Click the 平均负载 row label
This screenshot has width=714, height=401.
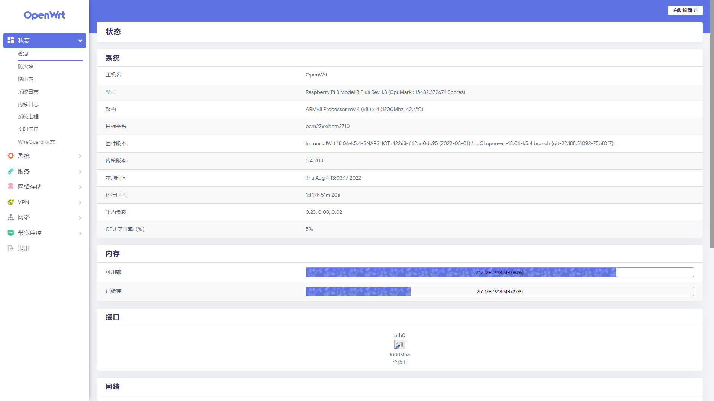pyautogui.click(x=116, y=212)
